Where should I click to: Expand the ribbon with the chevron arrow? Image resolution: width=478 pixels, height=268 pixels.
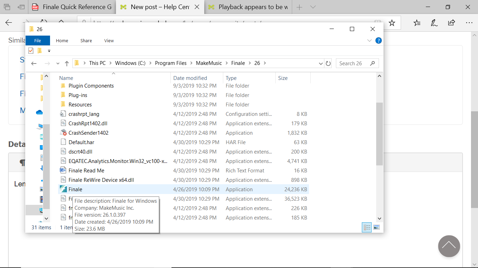(x=369, y=41)
